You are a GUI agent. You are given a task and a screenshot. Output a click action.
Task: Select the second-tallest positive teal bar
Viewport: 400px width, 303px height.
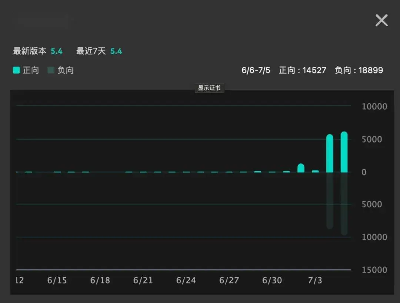coord(330,153)
